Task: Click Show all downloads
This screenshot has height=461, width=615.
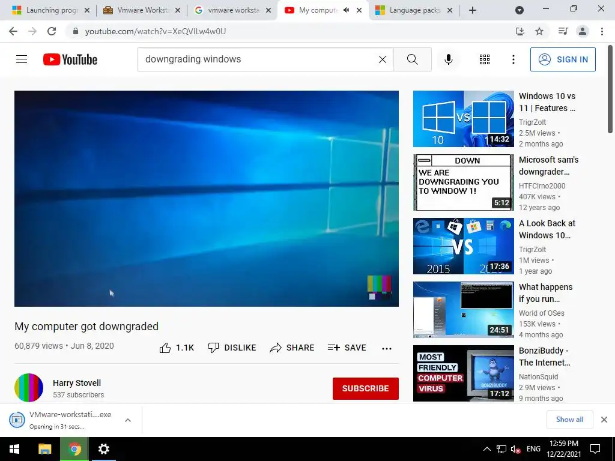Action: (x=569, y=420)
